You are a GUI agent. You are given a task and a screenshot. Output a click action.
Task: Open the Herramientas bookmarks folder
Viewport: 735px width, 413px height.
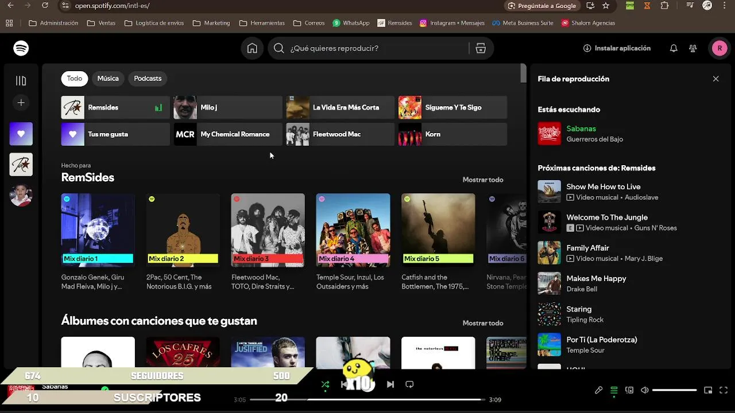pos(262,23)
